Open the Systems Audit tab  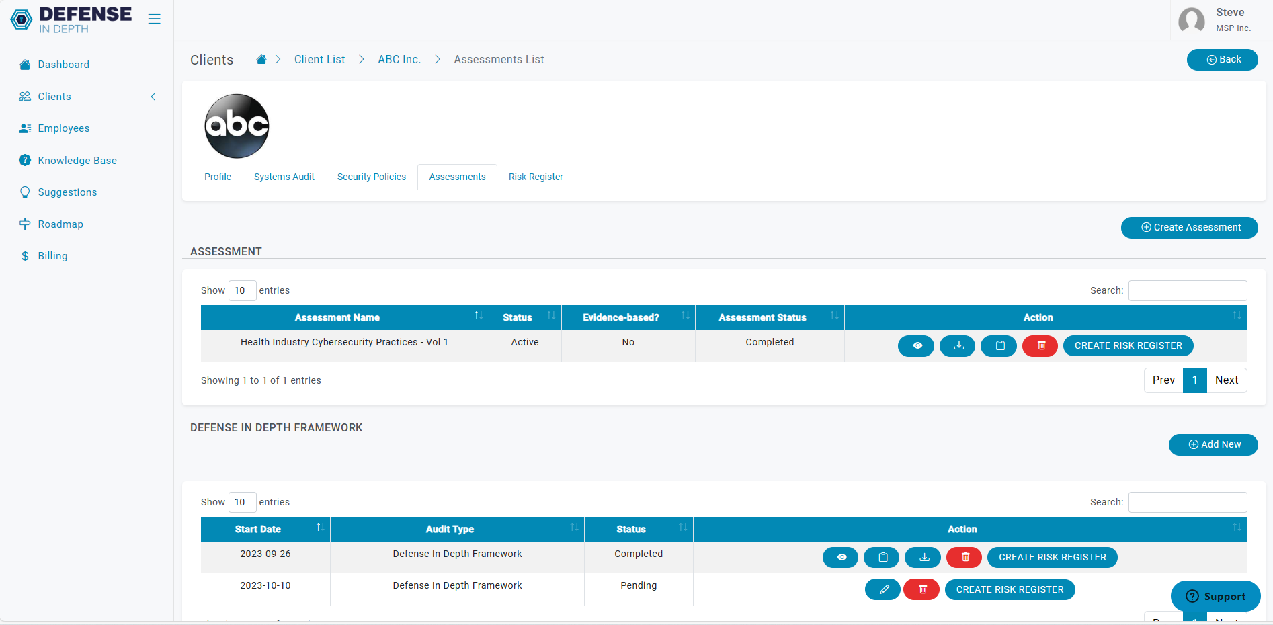coord(284,177)
